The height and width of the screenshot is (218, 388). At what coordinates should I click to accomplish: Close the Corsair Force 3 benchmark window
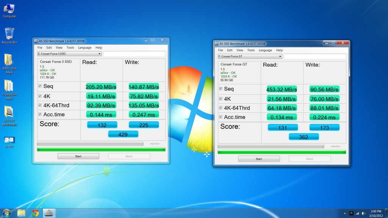coord(162,40)
